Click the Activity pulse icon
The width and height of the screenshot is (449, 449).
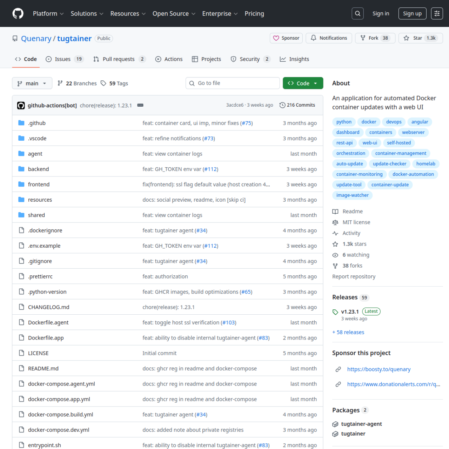click(x=335, y=233)
